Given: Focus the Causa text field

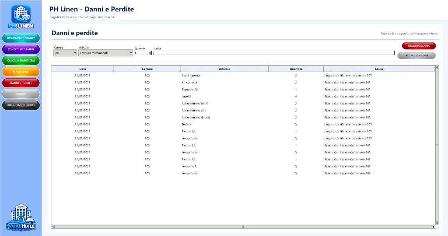Looking at the screenshot, I should coord(274,53).
